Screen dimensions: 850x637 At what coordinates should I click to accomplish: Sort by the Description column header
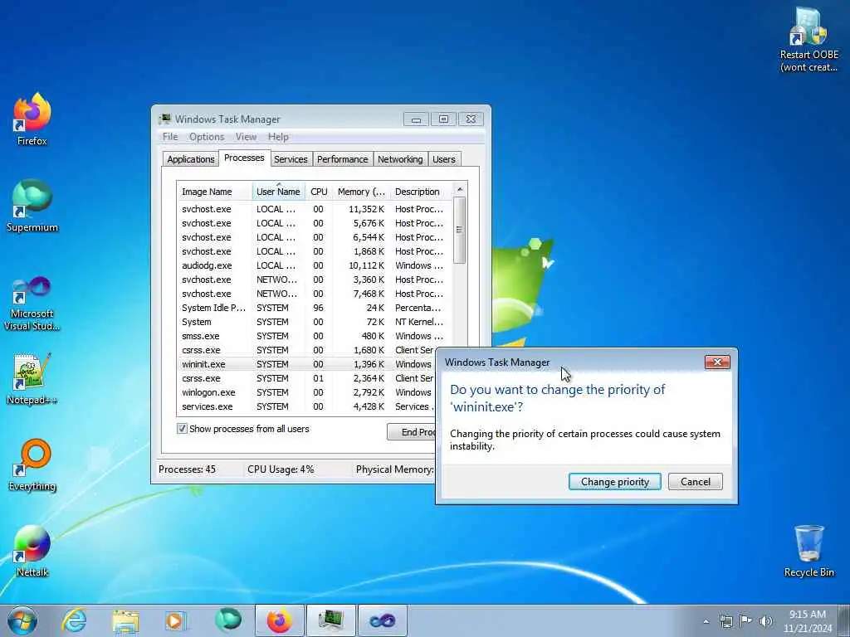coord(421,192)
